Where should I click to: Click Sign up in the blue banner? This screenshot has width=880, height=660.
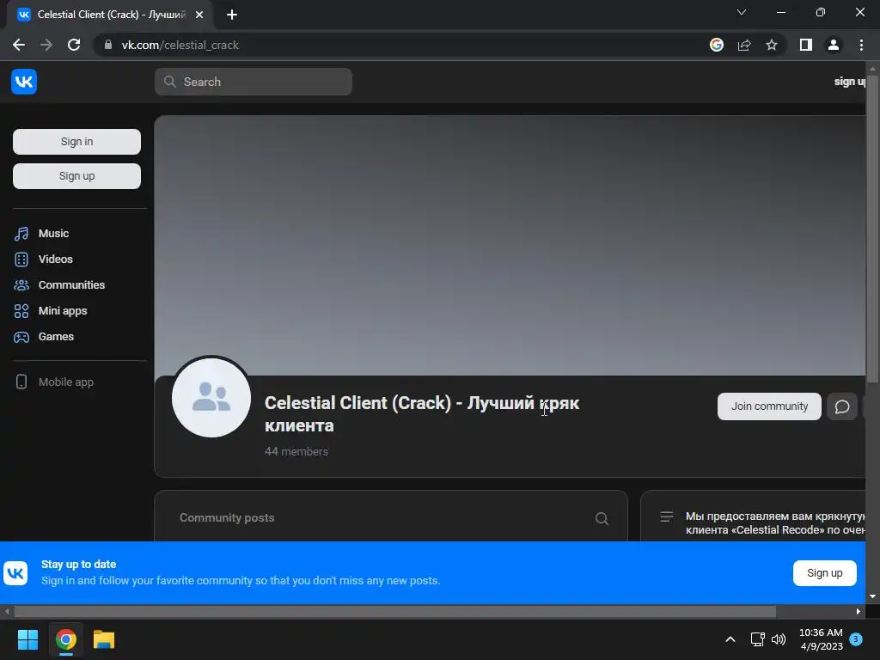pyautogui.click(x=824, y=573)
